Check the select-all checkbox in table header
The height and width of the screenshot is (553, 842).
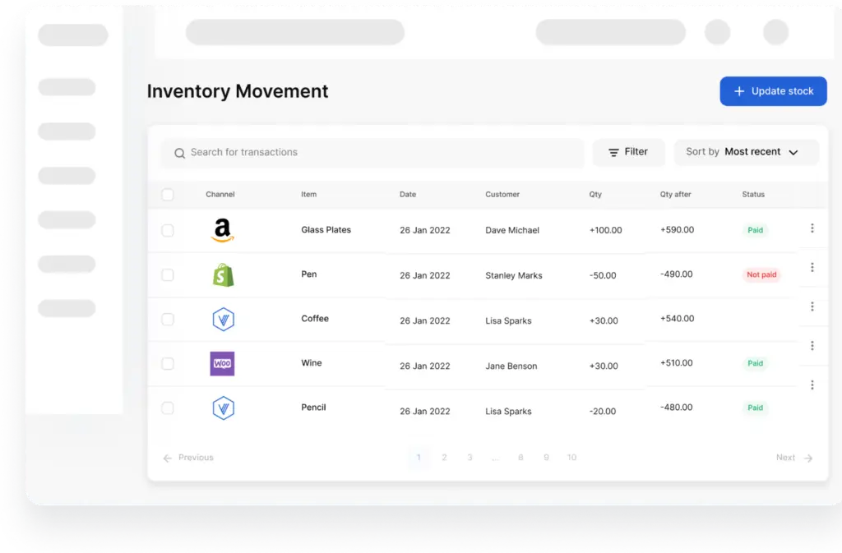coord(168,195)
